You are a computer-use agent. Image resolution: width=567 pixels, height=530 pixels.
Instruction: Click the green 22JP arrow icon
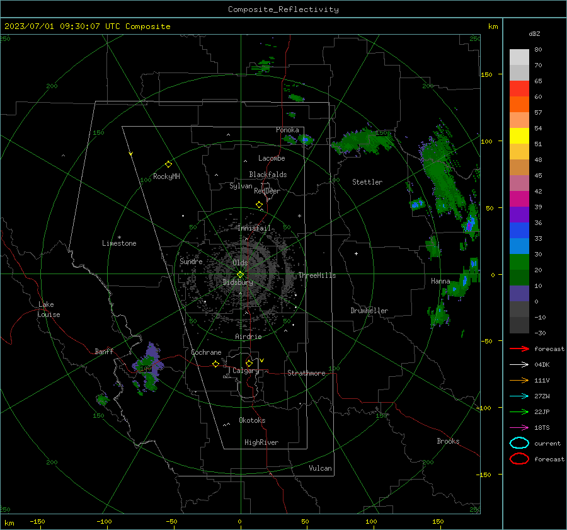[519, 412]
